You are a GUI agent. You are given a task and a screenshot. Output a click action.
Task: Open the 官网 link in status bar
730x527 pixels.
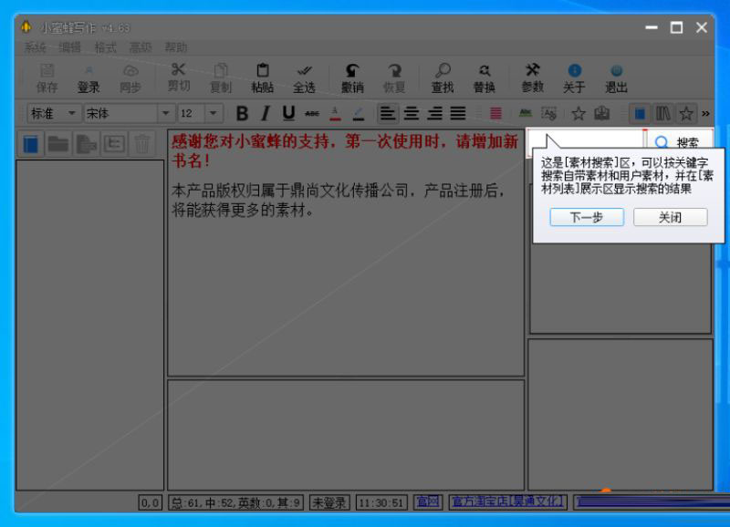click(x=428, y=501)
